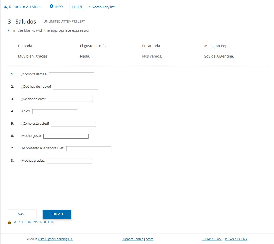Focus the answer field for ¿Cómo está usted?

[74, 124]
